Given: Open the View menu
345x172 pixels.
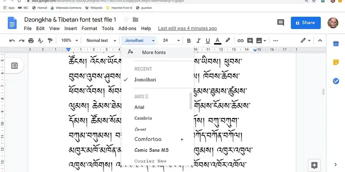Looking at the screenshot, I should (x=54, y=29).
